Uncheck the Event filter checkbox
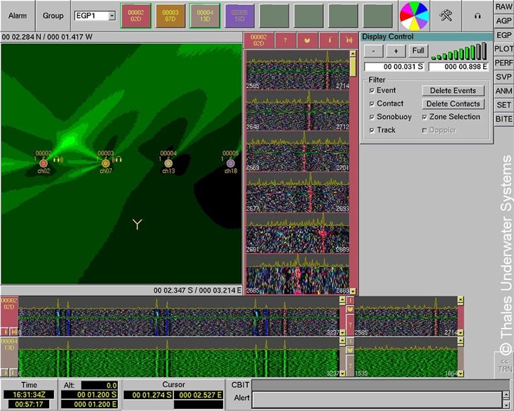Image resolution: width=514 pixels, height=411 pixels. tap(372, 91)
